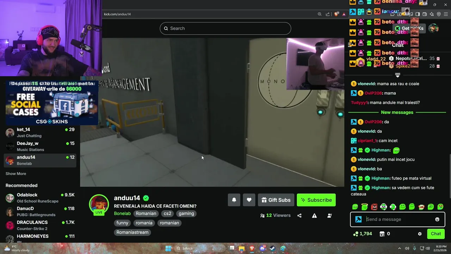The width and height of the screenshot is (451, 254).
Task: Report the stream with the warning icon
Action: coord(314,216)
